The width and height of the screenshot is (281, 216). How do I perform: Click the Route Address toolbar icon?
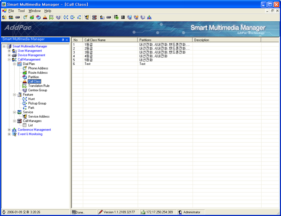click(32, 17)
